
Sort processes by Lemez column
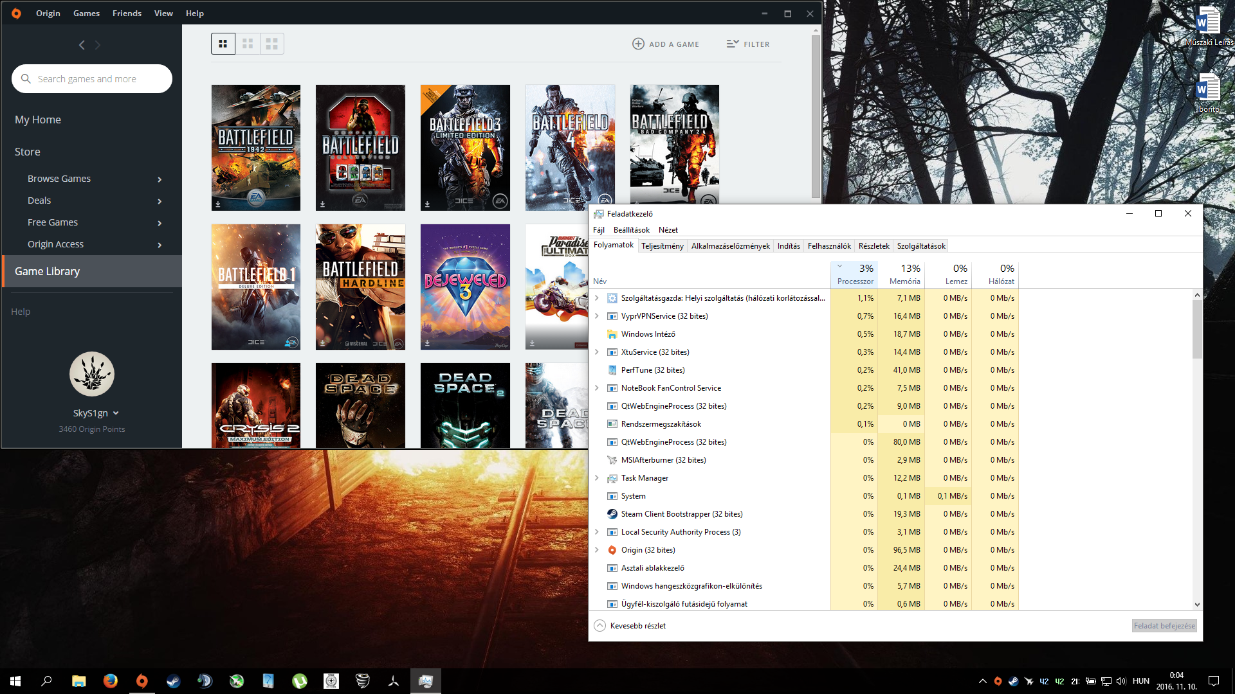[948, 274]
